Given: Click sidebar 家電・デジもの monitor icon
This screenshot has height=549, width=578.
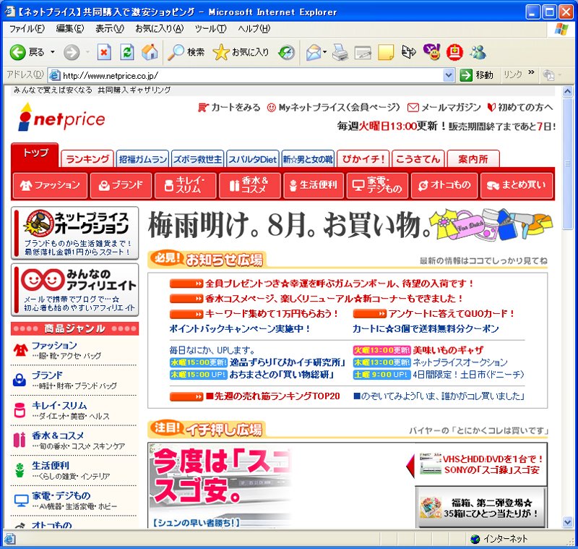Looking at the screenshot, I should (21, 501).
